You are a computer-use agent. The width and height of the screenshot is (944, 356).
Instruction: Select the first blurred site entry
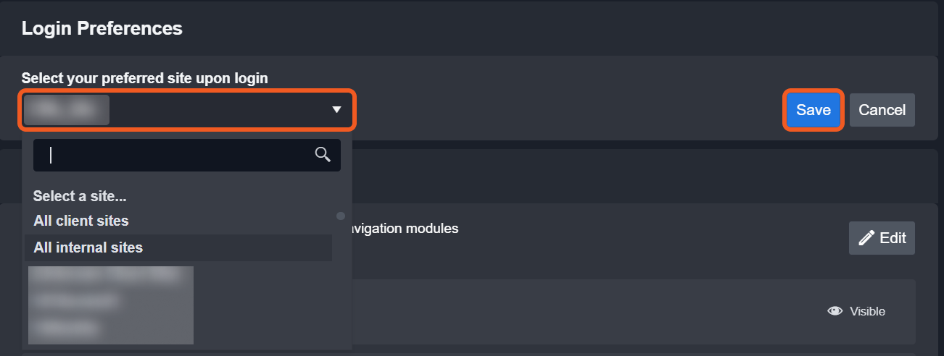(x=109, y=276)
